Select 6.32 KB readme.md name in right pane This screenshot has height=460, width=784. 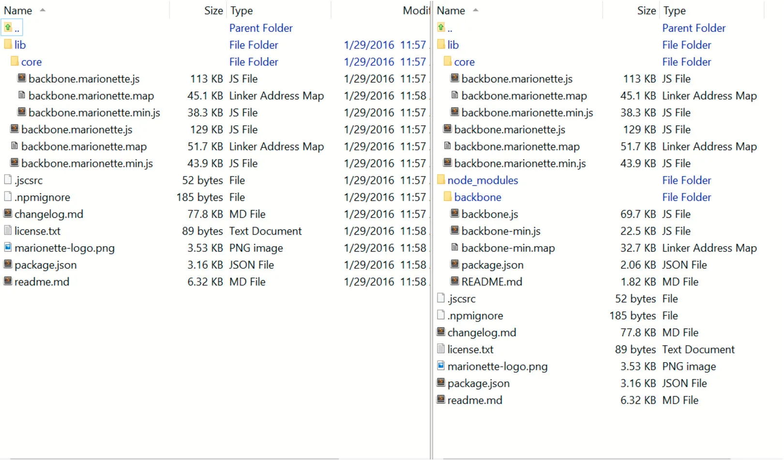(x=475, y=401)
